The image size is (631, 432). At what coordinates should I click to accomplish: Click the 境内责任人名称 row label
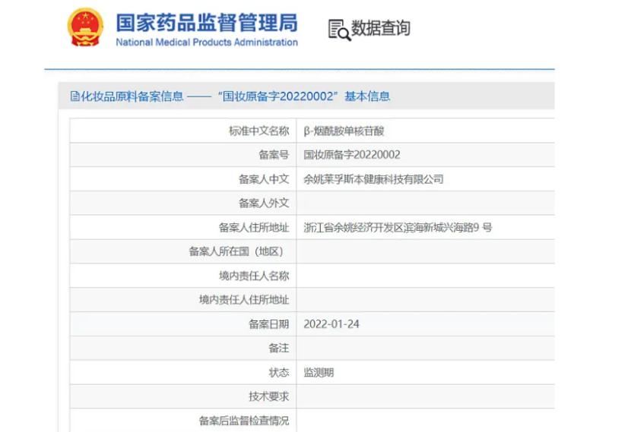pyautogui.click(x=253, y=276)
